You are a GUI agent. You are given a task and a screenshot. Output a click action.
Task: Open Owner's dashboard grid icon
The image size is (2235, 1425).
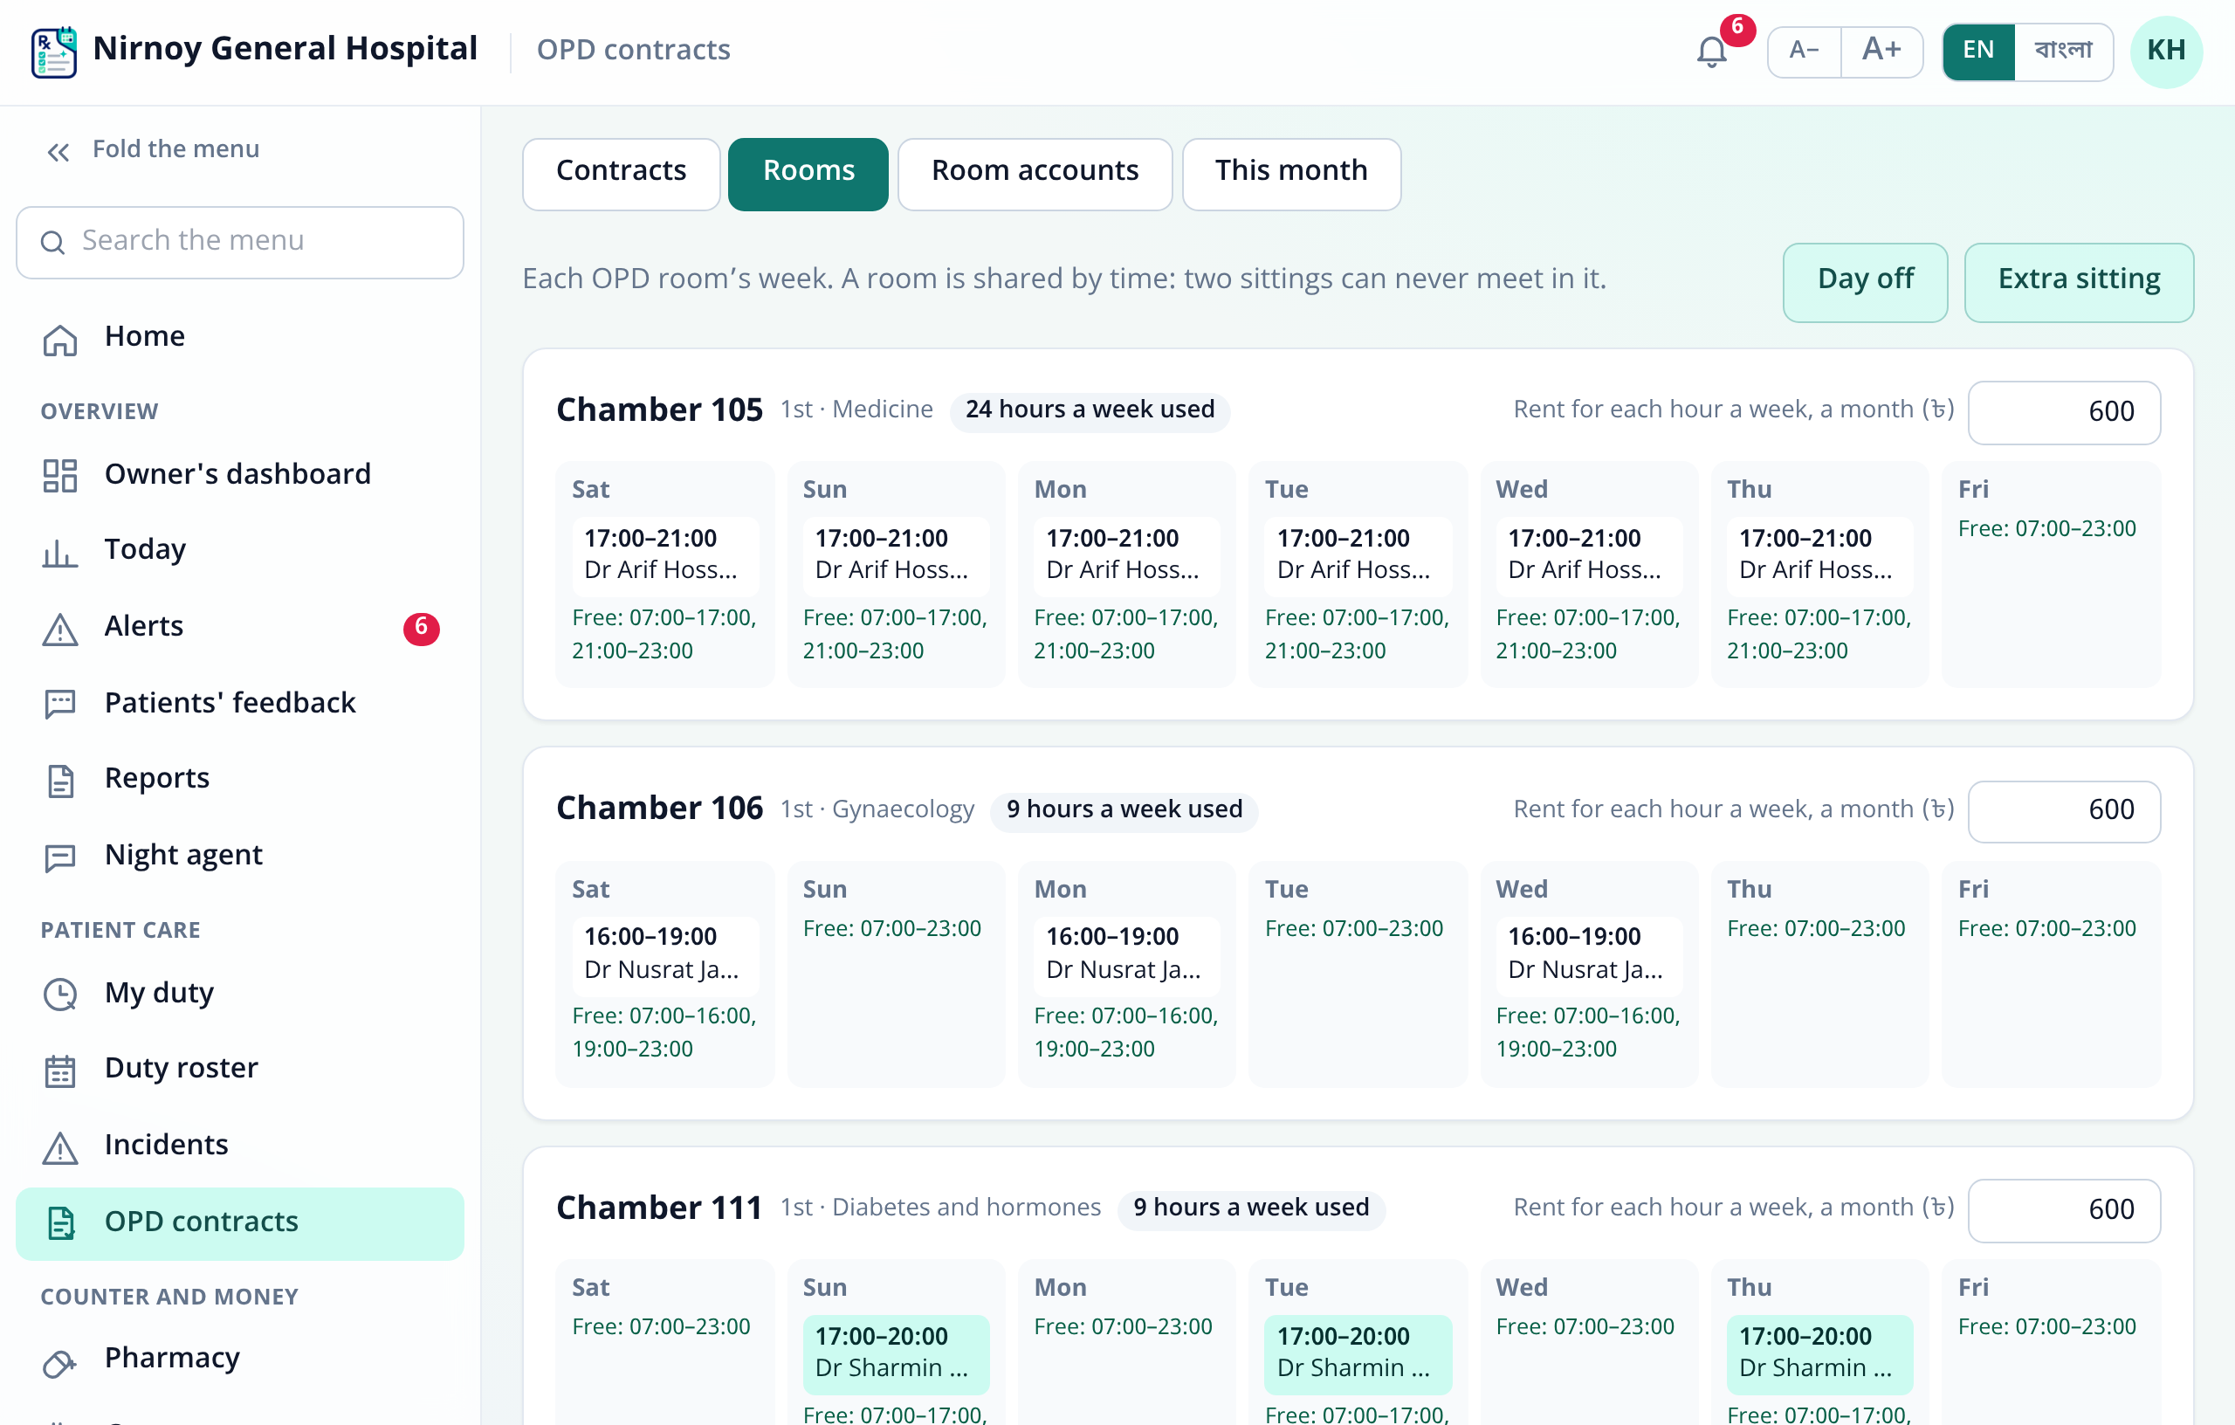click(x=60, y=476)
